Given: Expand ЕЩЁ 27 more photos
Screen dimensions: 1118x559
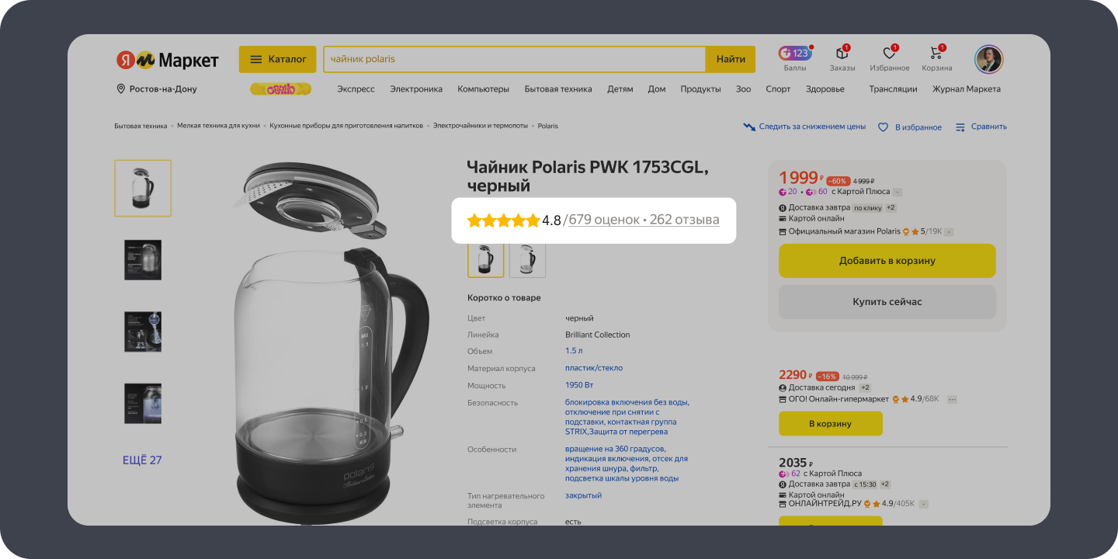Looking at the screenshot, I should coord(142,460).
